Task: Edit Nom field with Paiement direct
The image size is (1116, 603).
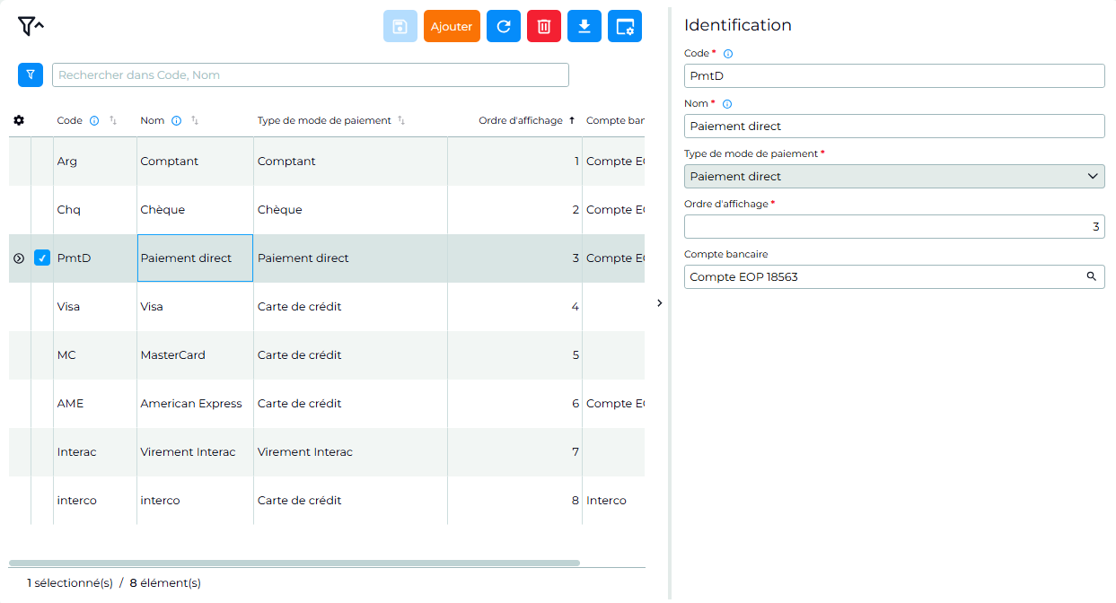Action: pos(894,126)
